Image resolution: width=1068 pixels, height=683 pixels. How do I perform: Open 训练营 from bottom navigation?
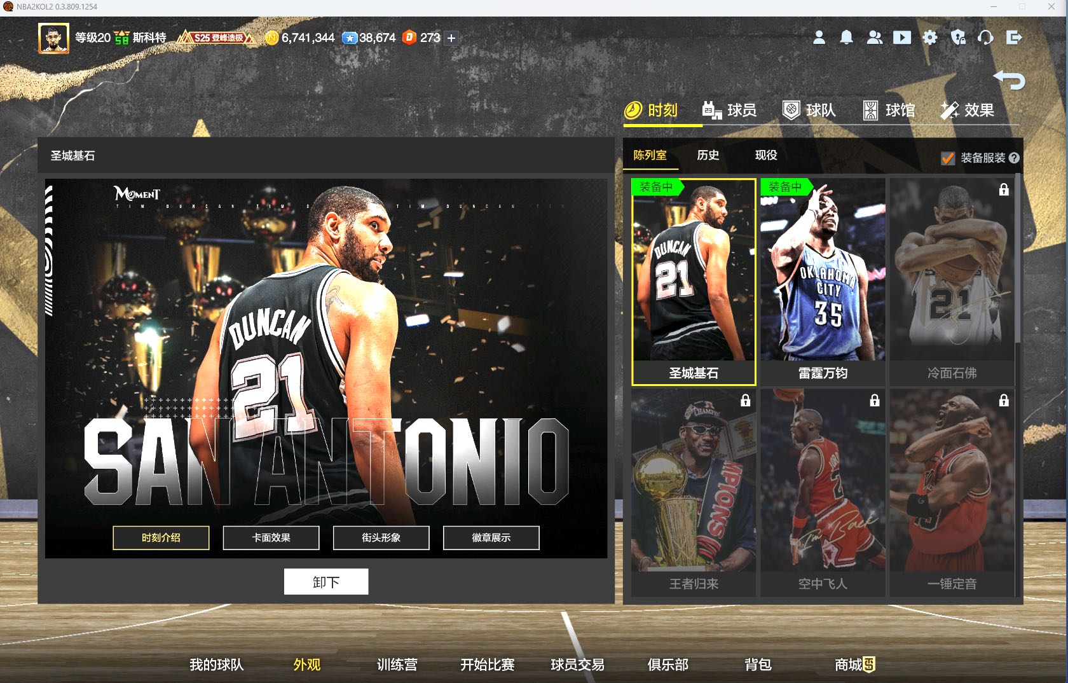point(397,665)
